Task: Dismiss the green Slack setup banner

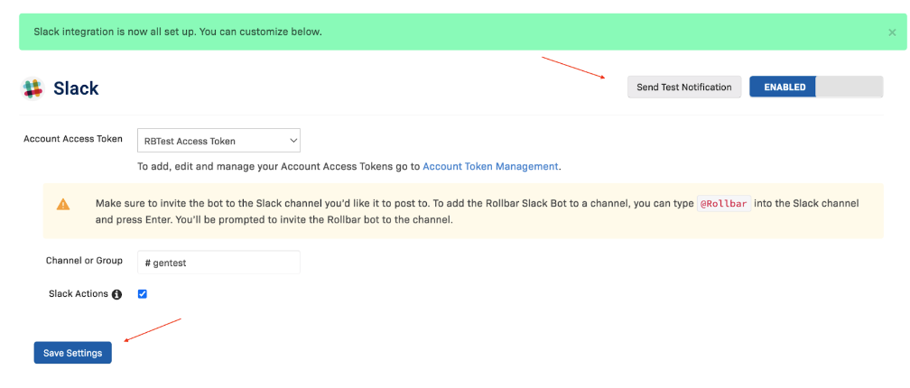Action: pos(892,32)
